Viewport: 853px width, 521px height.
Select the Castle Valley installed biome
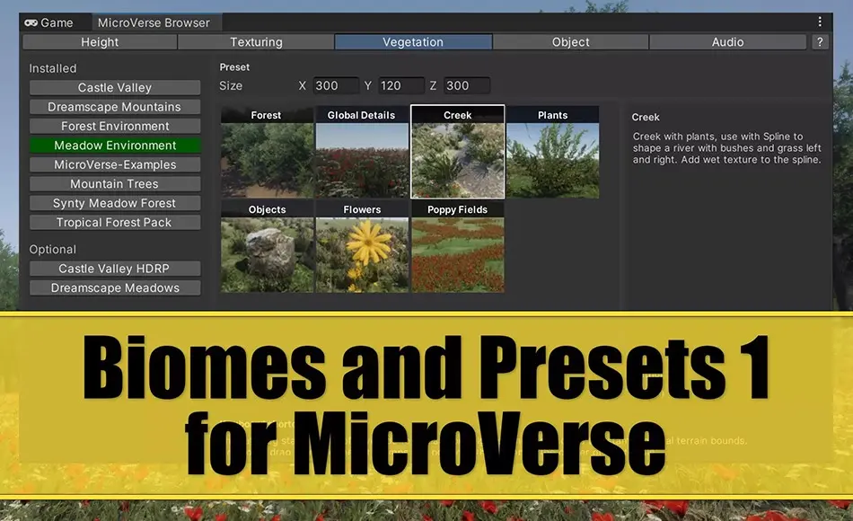click(115, 86)
